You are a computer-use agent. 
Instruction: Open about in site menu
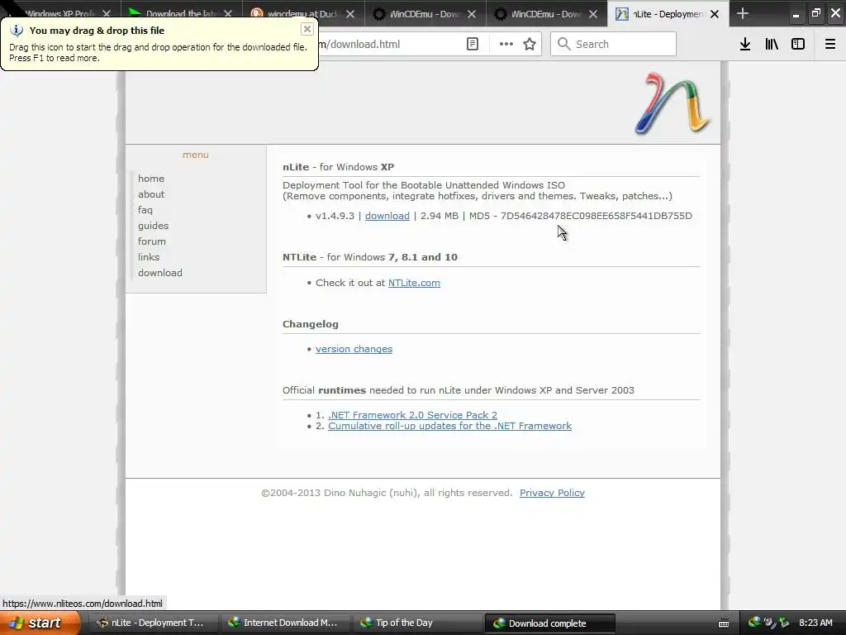pos(151,194)
